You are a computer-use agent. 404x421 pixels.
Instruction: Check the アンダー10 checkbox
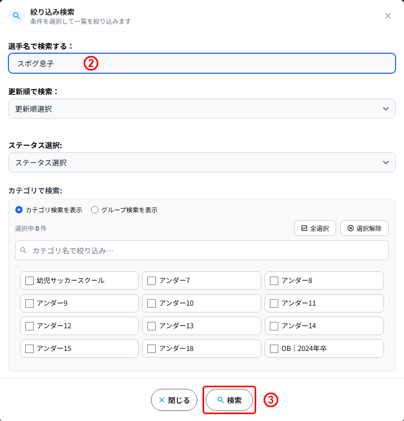tap(151, 303)
